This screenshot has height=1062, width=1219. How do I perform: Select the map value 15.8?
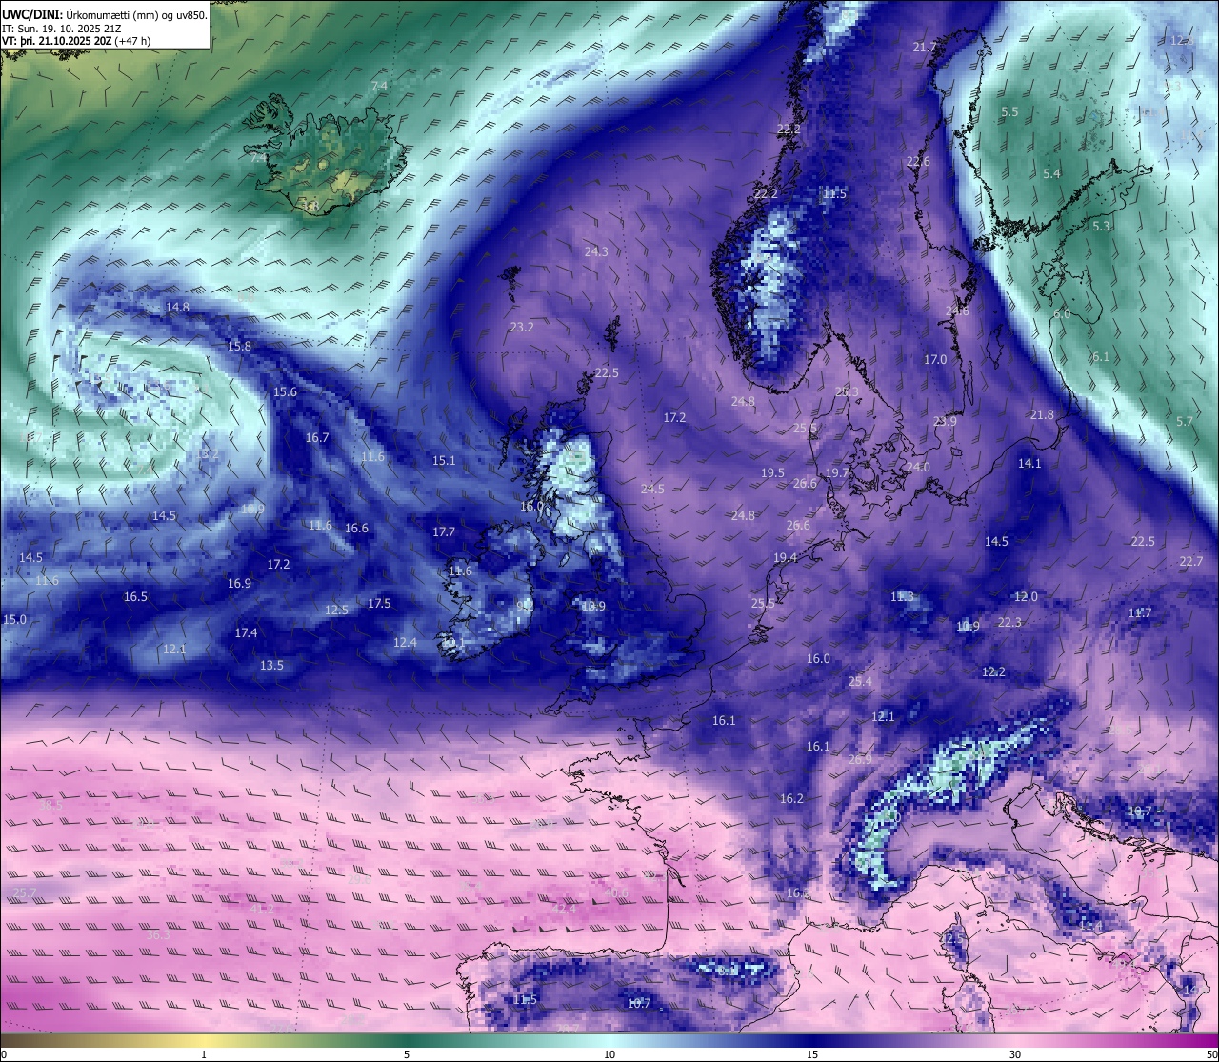(239, 347)
